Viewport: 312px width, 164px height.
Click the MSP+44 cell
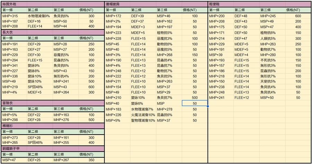click(66, 26)
